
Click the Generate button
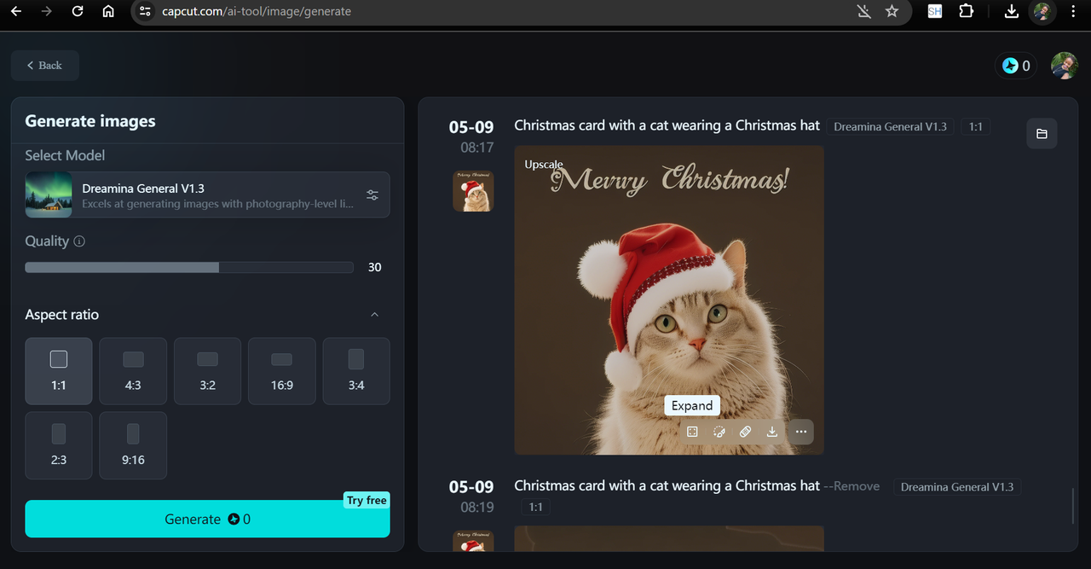(207, 519)
